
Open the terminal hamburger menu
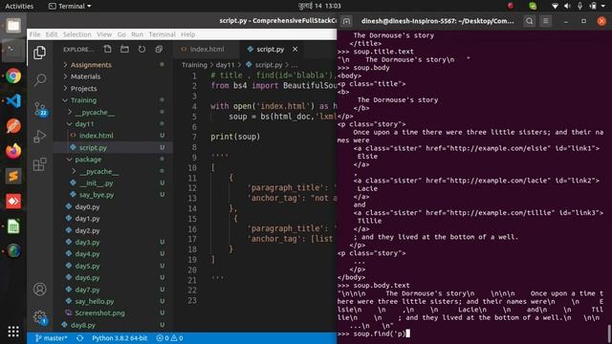546,21
